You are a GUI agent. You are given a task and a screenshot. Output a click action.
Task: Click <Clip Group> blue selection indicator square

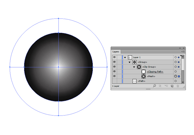pyautogui.click(x=178, y=67)
